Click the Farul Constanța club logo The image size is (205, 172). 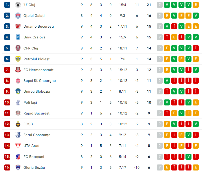18,135
